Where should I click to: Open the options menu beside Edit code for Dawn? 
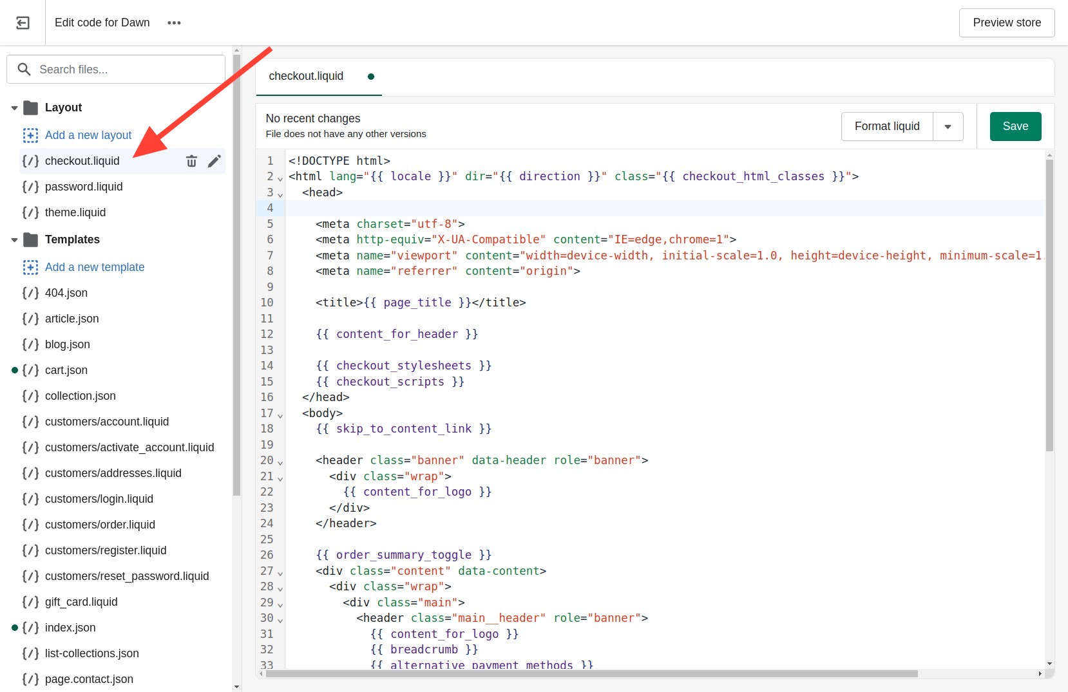pos(174,23)
